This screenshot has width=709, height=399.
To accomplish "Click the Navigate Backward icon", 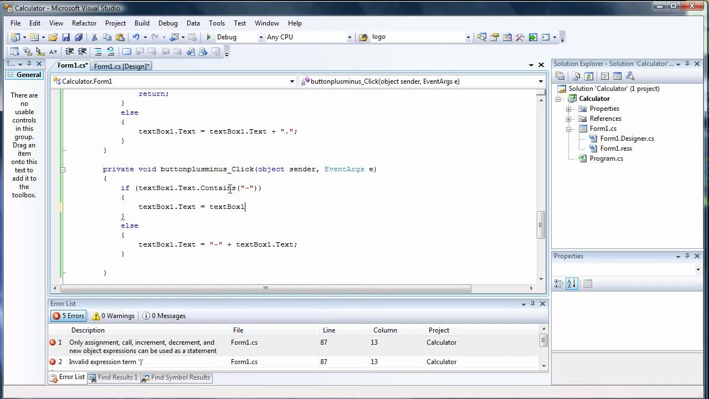I will 174,37.
